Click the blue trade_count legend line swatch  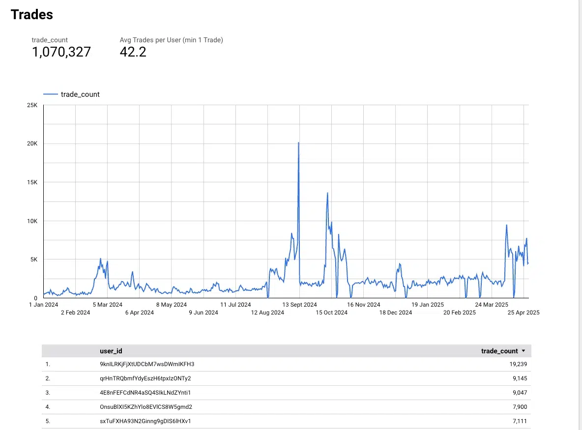[51, 94]
